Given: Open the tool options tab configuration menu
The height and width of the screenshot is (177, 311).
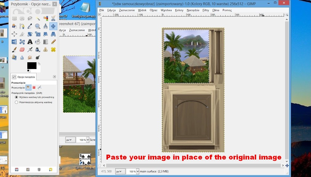Looking at the screenshot, I should pyautogui.click(x=54, y=77).
